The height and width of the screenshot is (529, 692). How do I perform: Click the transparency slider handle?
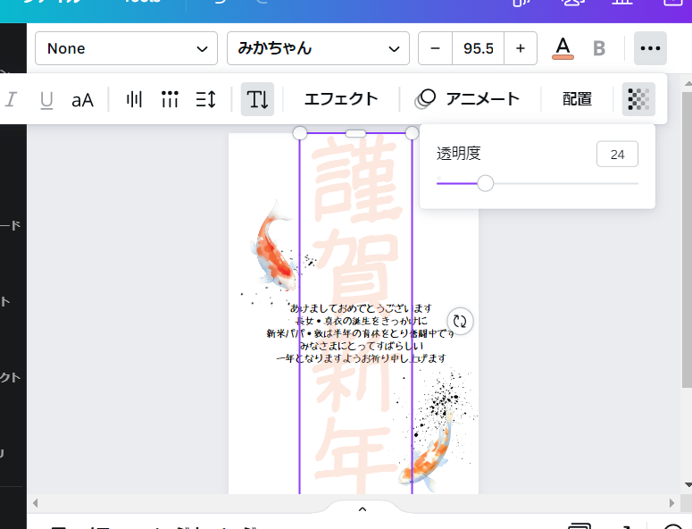[x=486, y=183]
